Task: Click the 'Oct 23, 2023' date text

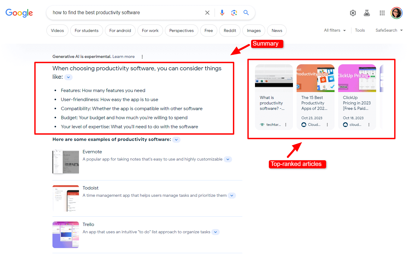Action: click(x=312, y=118)
